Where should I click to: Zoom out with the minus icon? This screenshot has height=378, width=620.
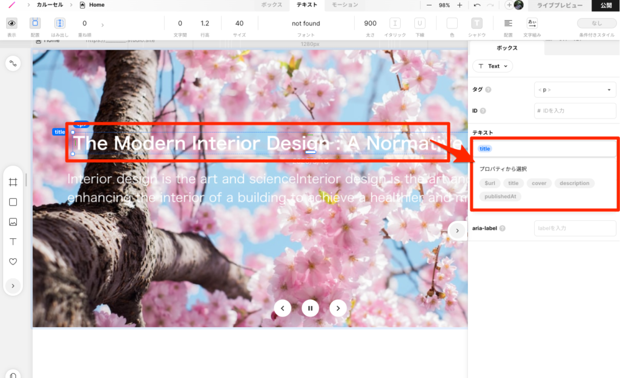point(429,5)
